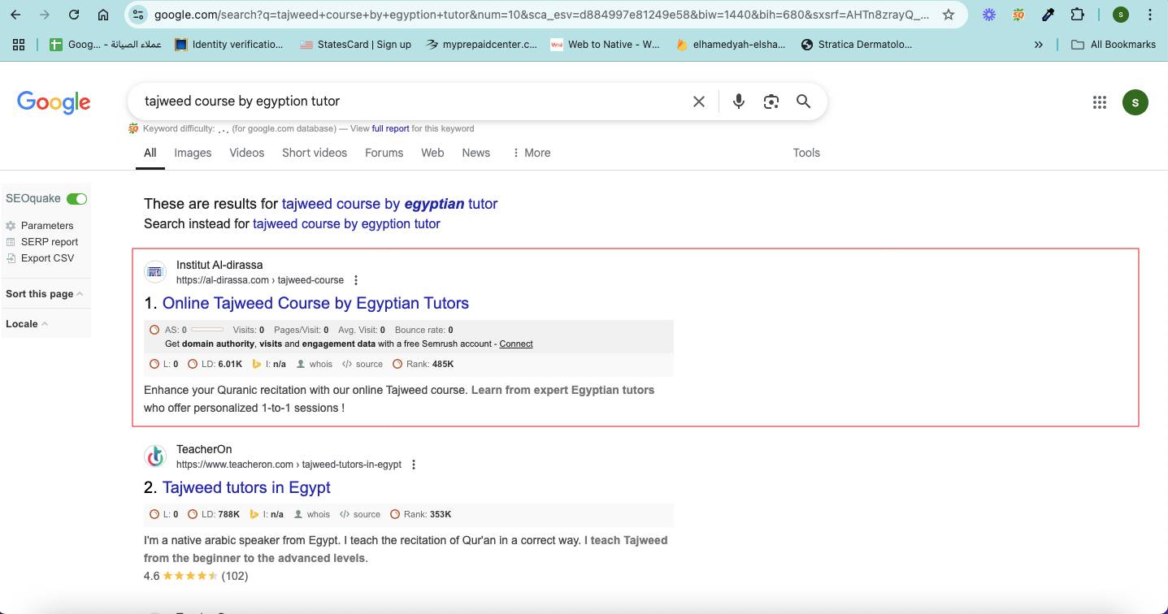Toggle the SEOquake switch off

point(77,199)
